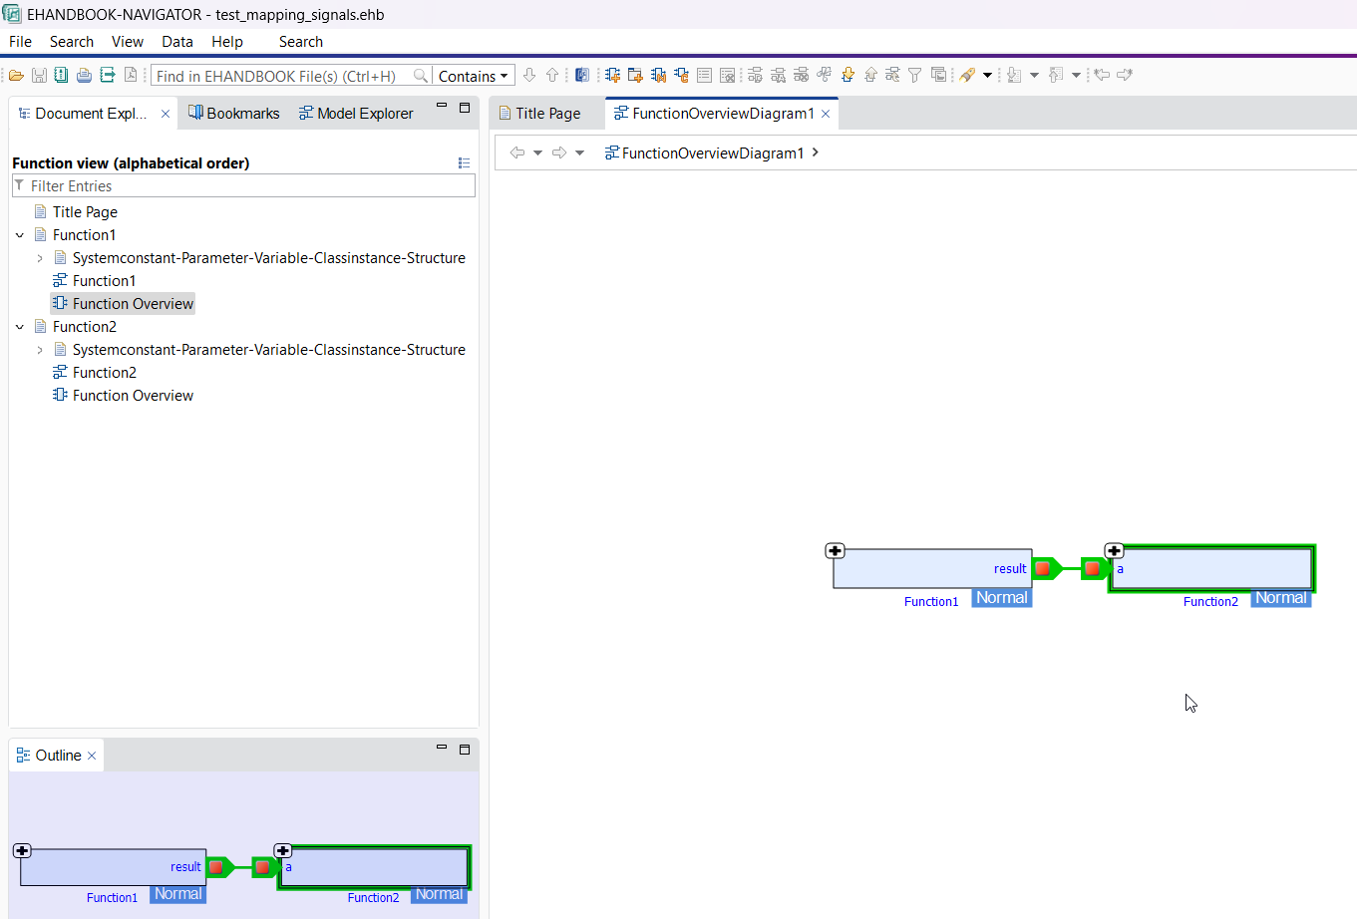Click the funnel filter toolbar icon

coord(914,76)
